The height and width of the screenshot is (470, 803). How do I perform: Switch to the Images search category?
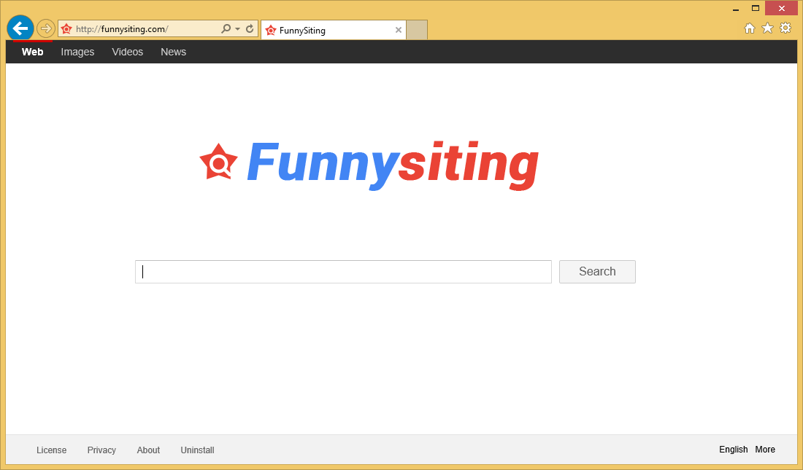coord(77,52)
